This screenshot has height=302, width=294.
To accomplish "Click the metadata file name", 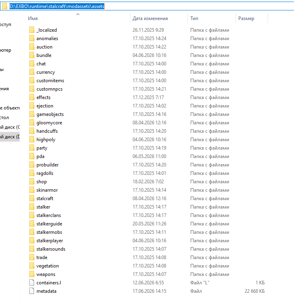I will 46,291.
